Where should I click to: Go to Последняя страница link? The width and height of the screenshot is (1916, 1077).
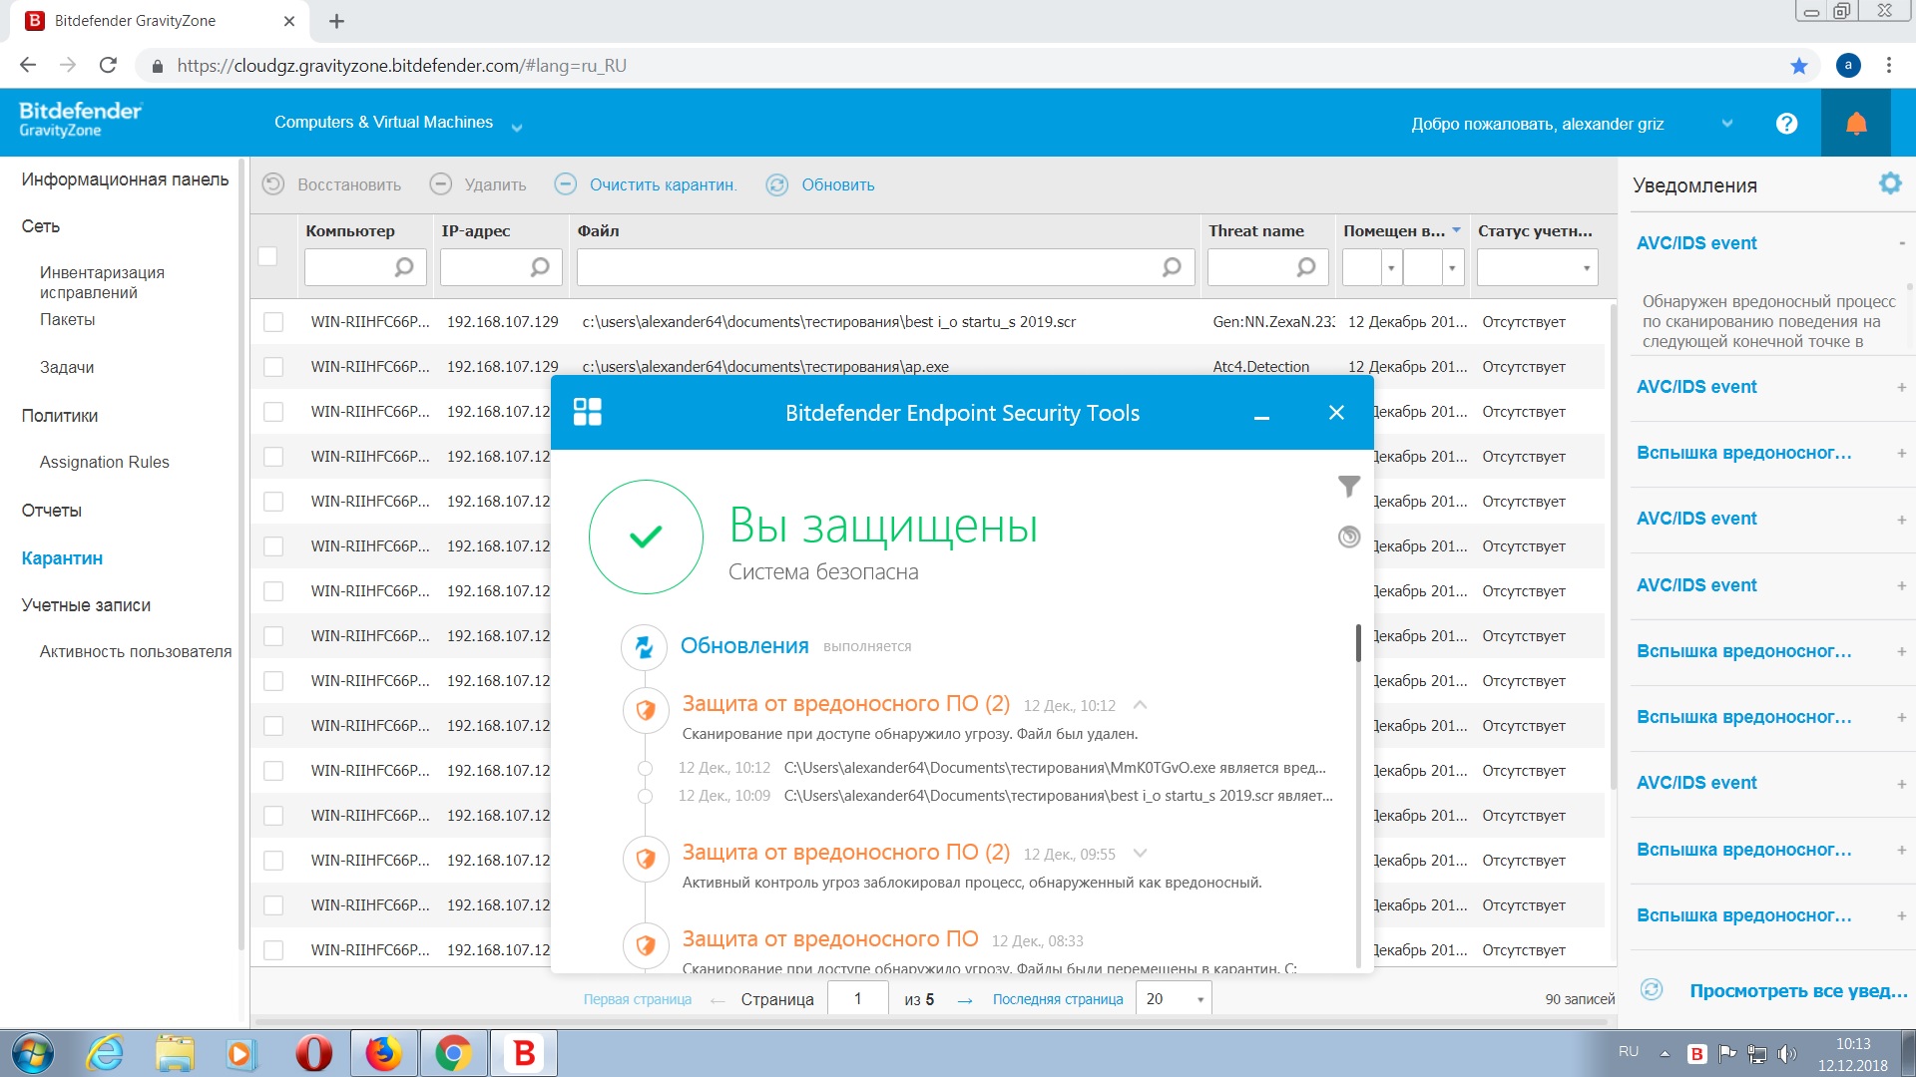coord(1057,999)
